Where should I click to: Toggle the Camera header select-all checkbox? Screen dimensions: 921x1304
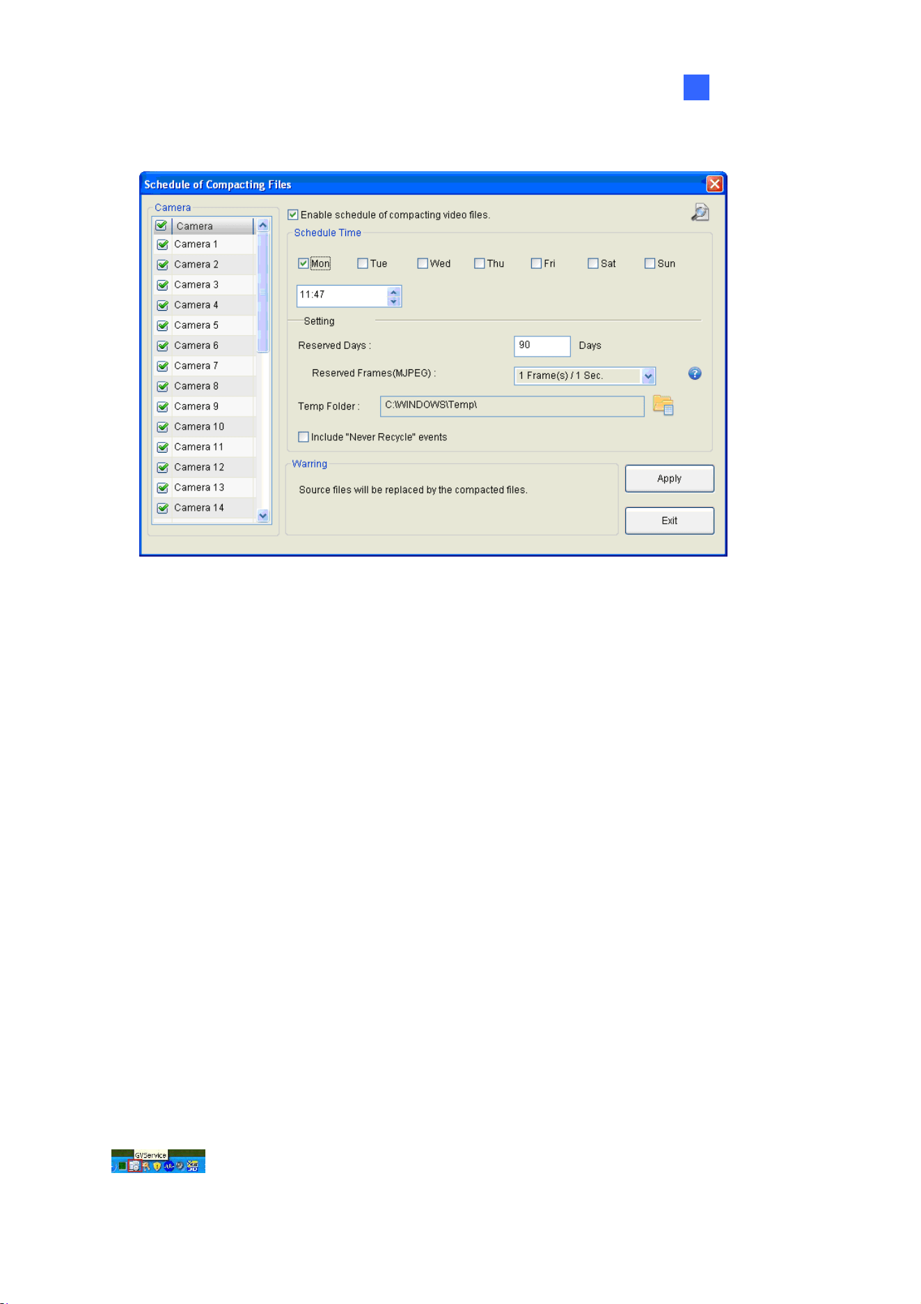162,226
